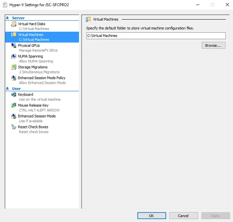The image size is (233, 222).
Task: Minimize the Hyper-V Settings window
Action: point(198,5)
